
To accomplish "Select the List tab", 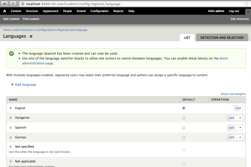I will pos(187,38).
